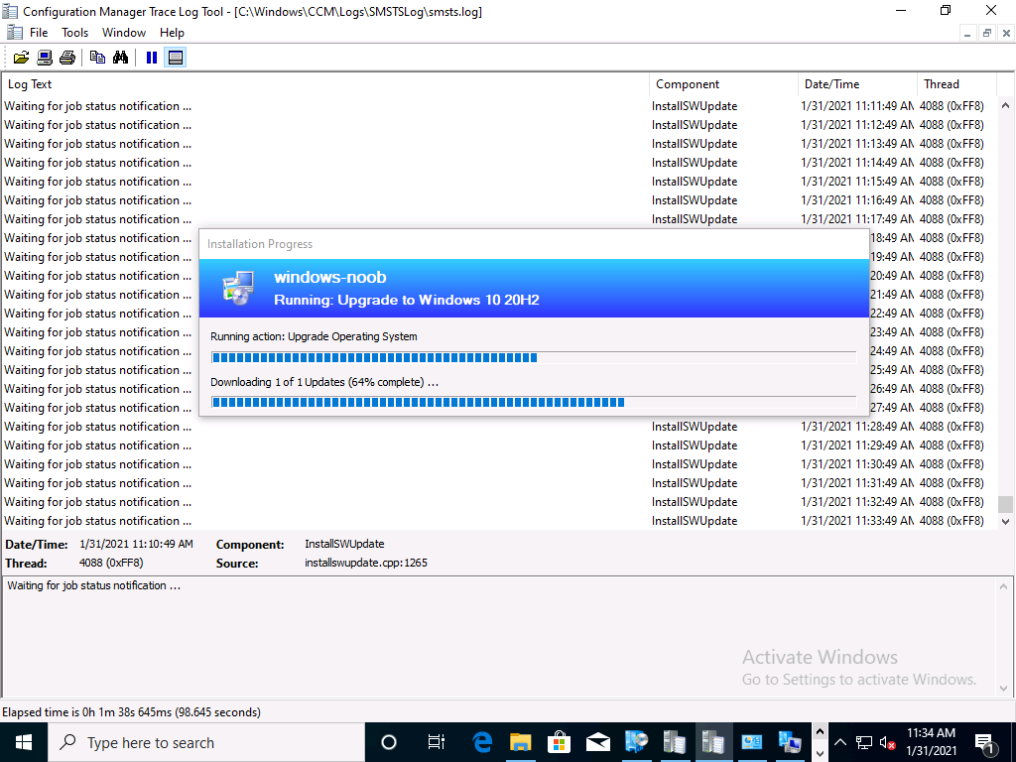
Task: Click the network icon in system tray
Action: coord(864,742)
